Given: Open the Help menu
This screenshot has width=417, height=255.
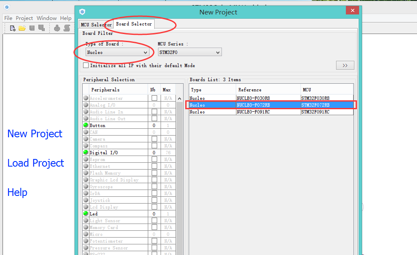Looking at the screenshot, I should 66,18.
